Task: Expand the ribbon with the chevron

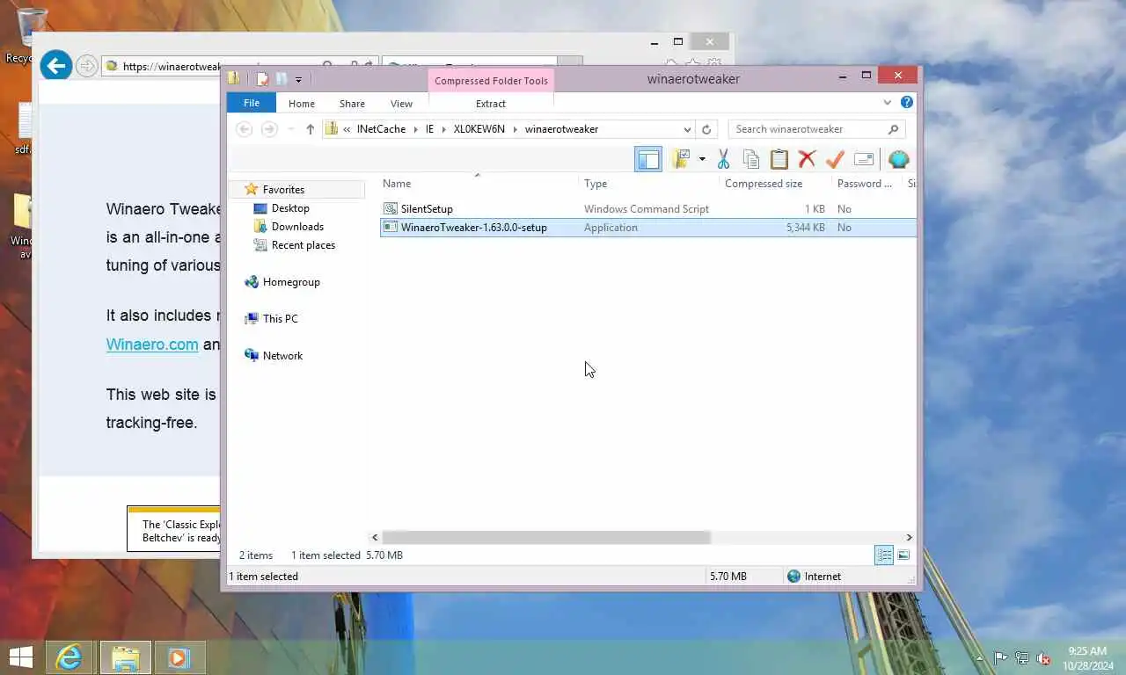Action: pos(888,103)
